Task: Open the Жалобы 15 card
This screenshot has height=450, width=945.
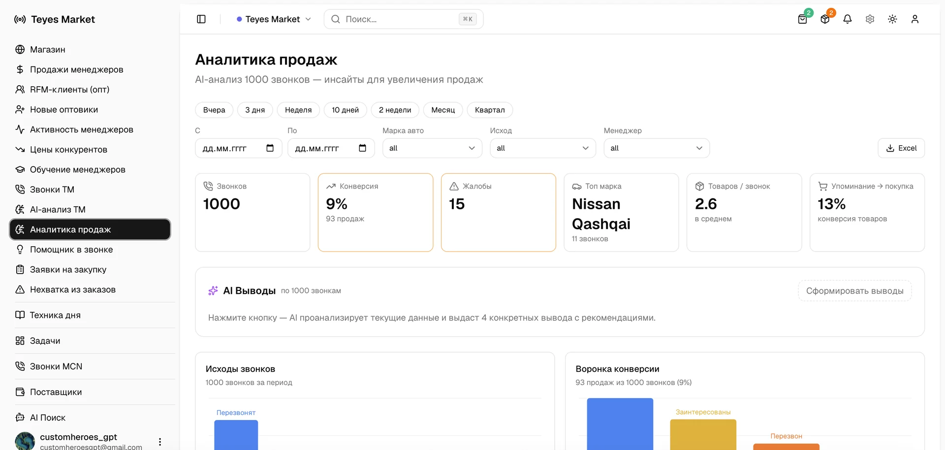Action: pos(499,212)
